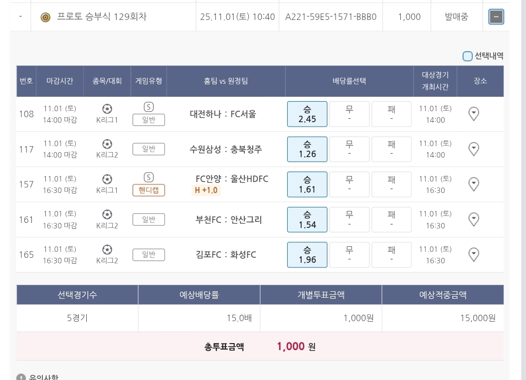This screenshot has height=380, width=526.
Task: Click location pin for FC안양 vs 울산HDFC
Action: (x=474, y=185)
